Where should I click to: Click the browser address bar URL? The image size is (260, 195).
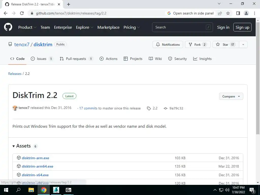71,13
